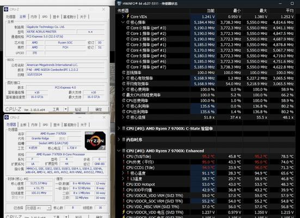
Task: Click the clock icon of Core 4 频率 row
Action: [x=128, y=50]
